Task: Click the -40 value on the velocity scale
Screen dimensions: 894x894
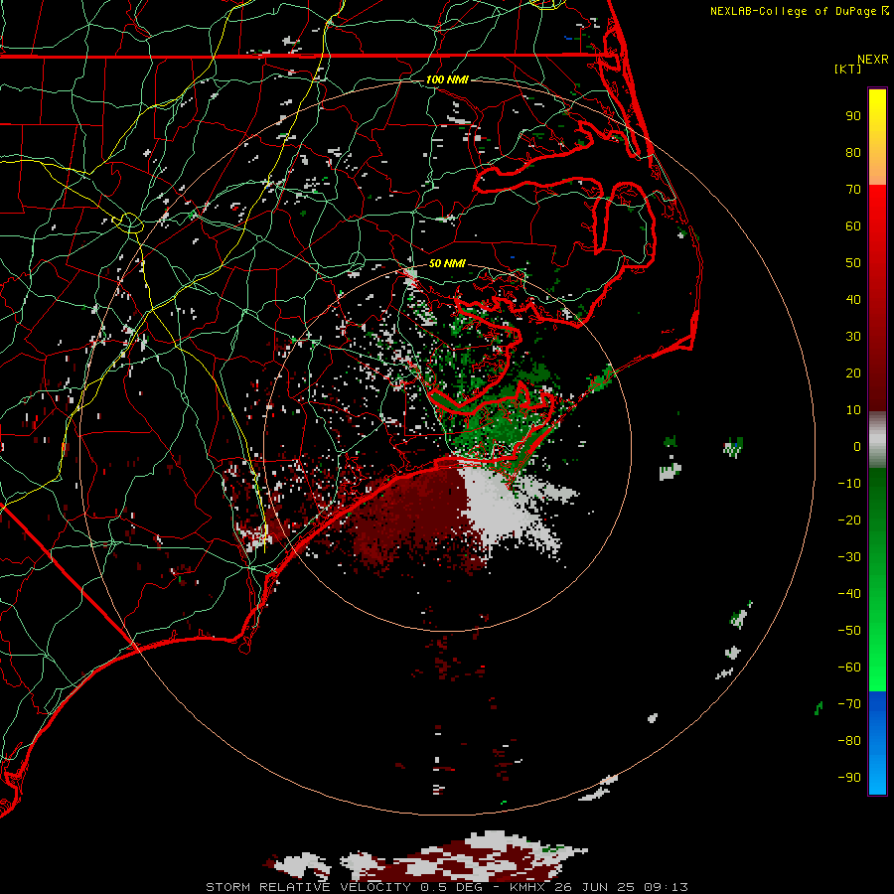Action: [849, 594]
